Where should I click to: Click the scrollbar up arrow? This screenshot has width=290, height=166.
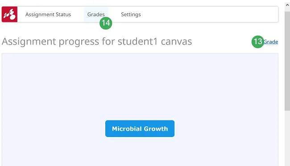click(287, 5)
